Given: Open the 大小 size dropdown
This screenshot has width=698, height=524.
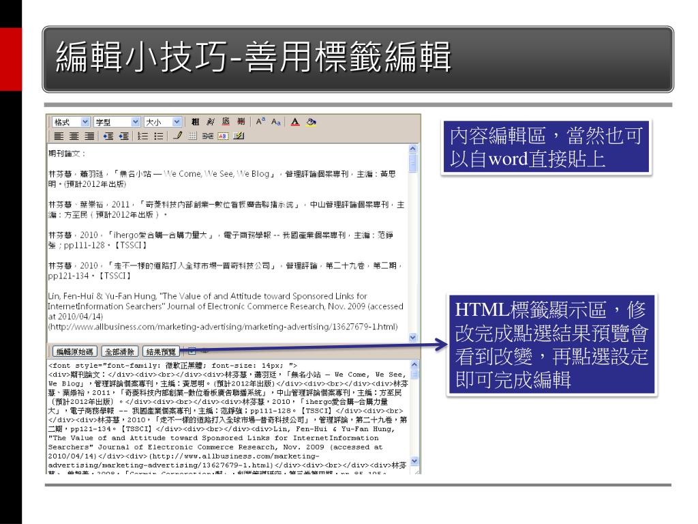Looking at the screenshot, I should (163, 121).
